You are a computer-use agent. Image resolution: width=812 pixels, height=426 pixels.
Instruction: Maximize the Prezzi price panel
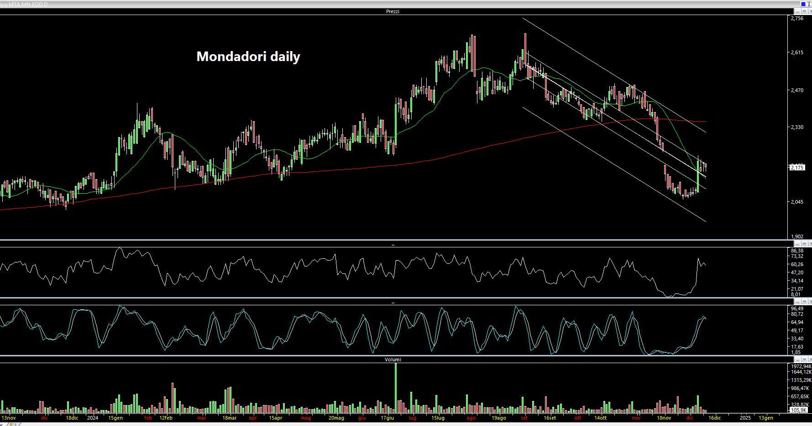804,11
